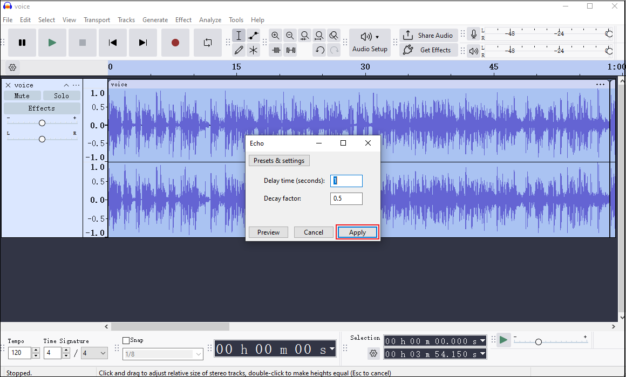The width and height of the screenshot is (626, 377).
Task: Click the Zoom In icon
Action: [275, 35]
